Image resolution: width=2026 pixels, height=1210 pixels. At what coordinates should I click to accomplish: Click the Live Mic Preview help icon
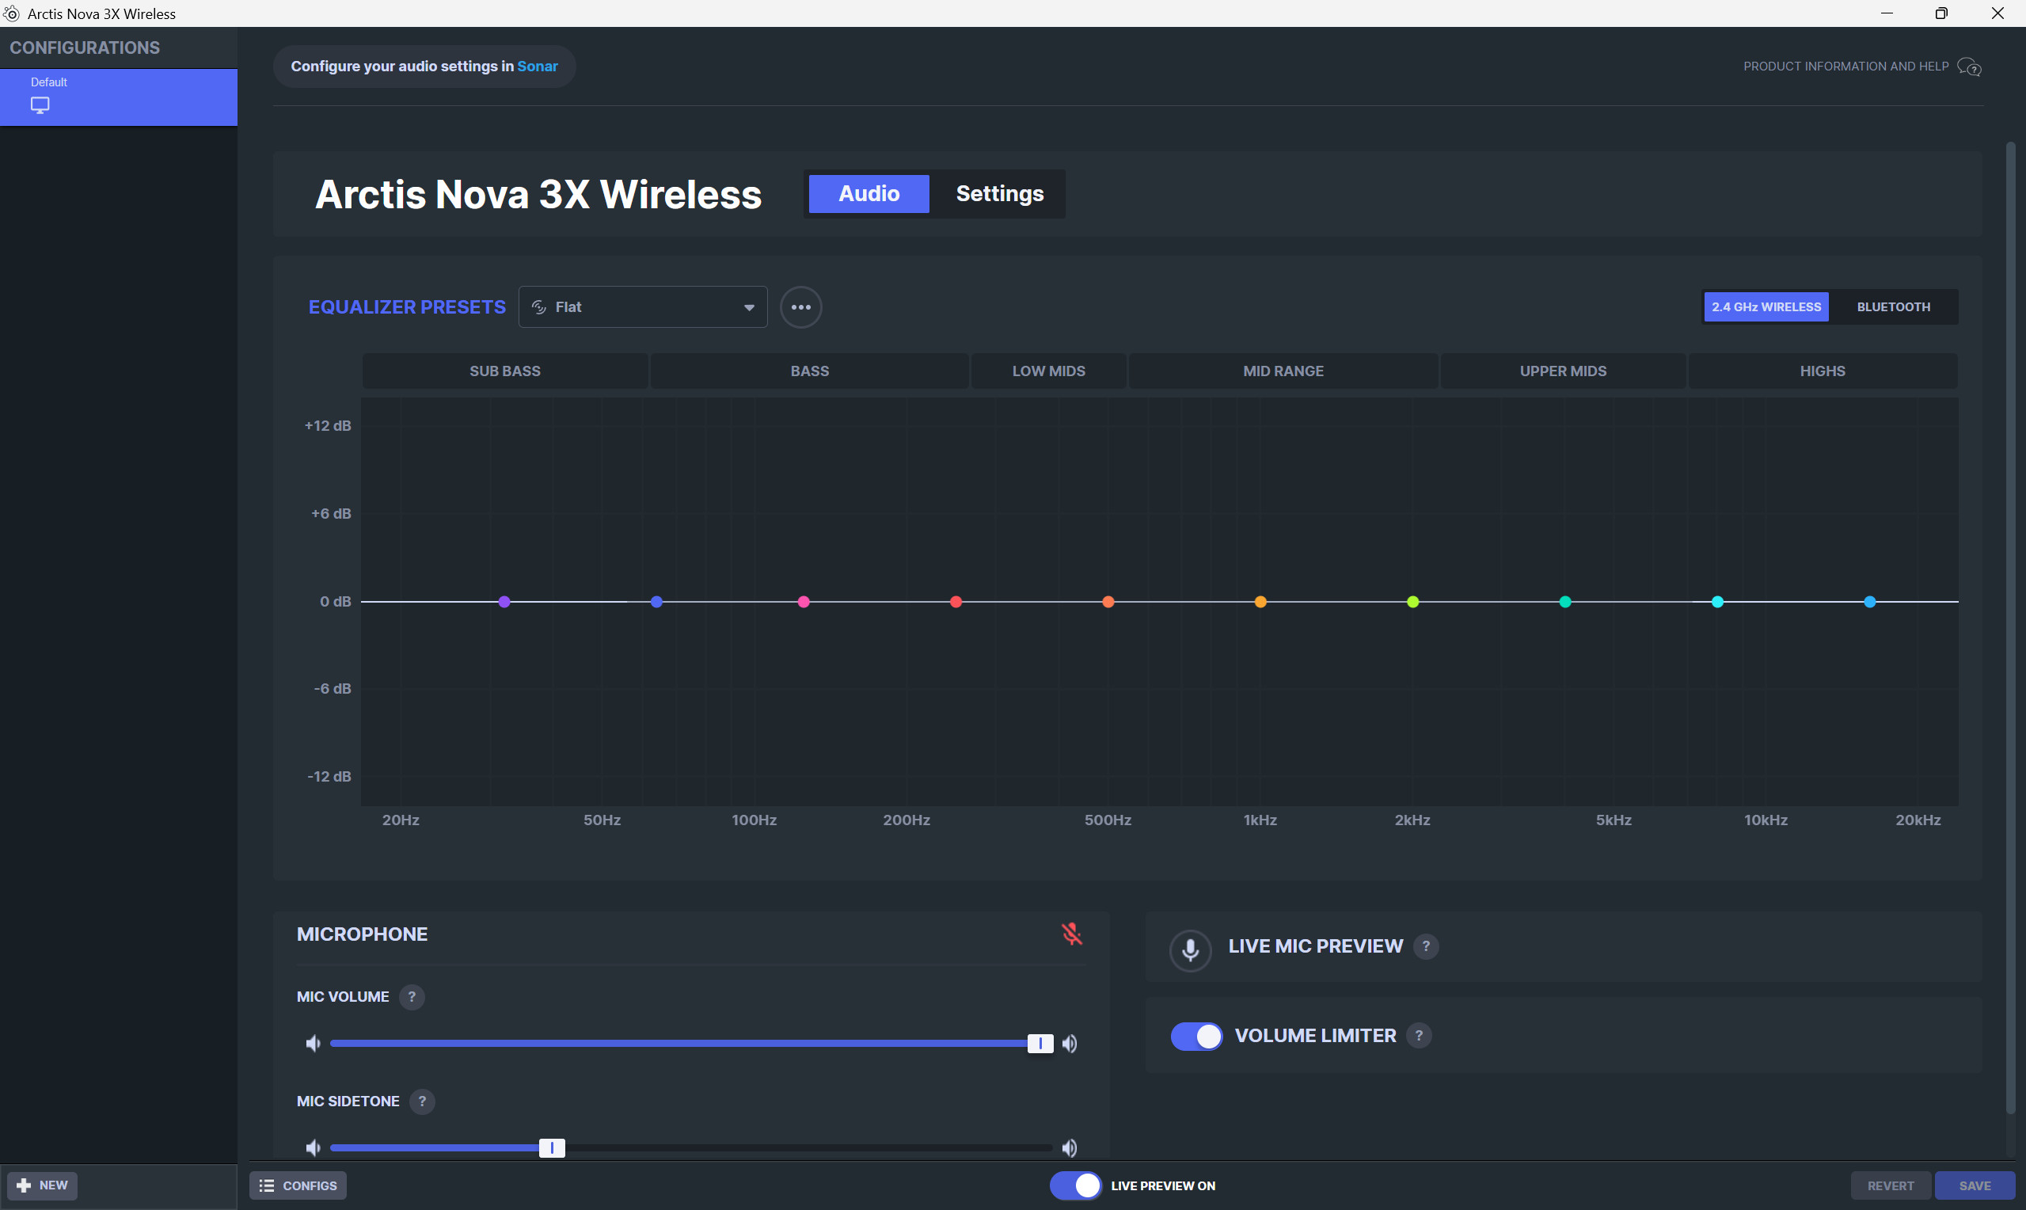pyautogui.click(x=1425, y=946)
